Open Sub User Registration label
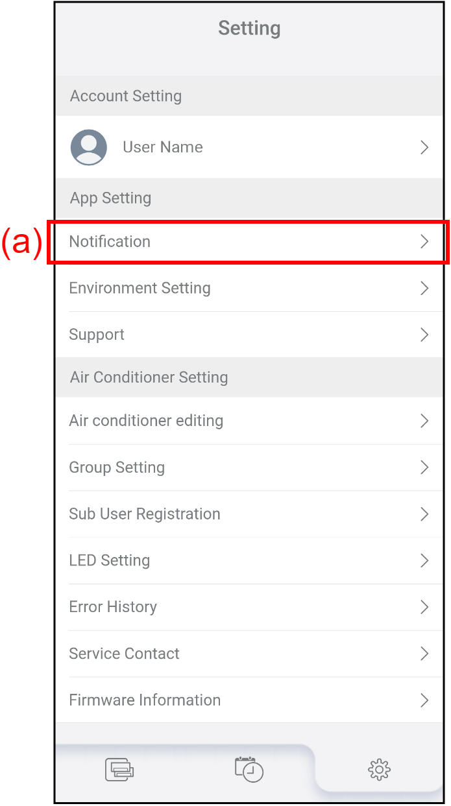 click(145, 514)
